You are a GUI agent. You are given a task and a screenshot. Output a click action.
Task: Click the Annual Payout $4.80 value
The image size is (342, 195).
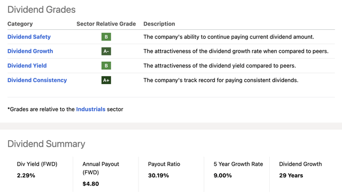(x=91, y=184)
